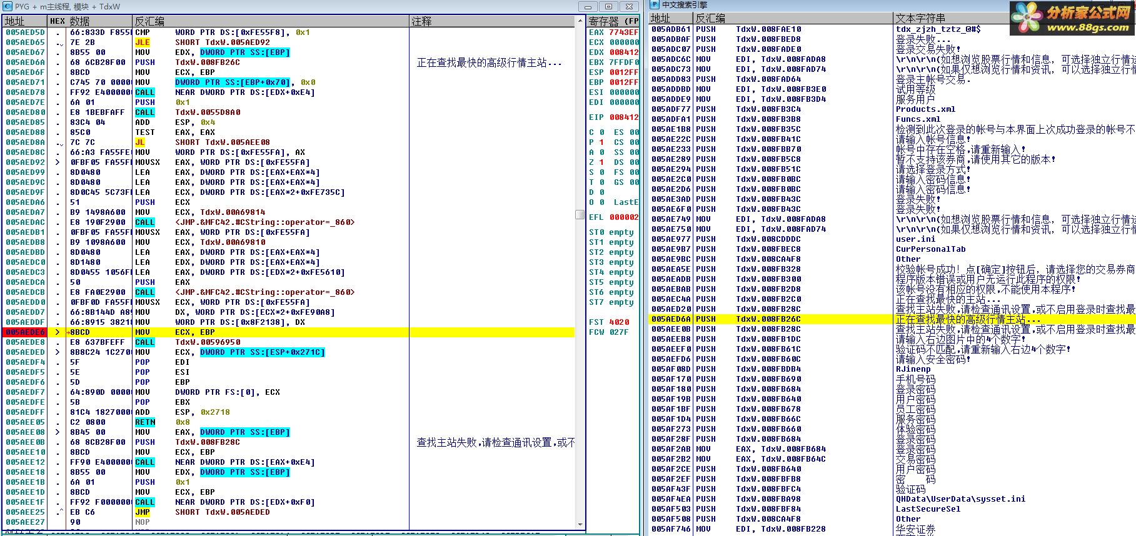Screen dimensions: 1136x536
Task: Select the ST0 empty FPU register
Action: click(611, 232)
